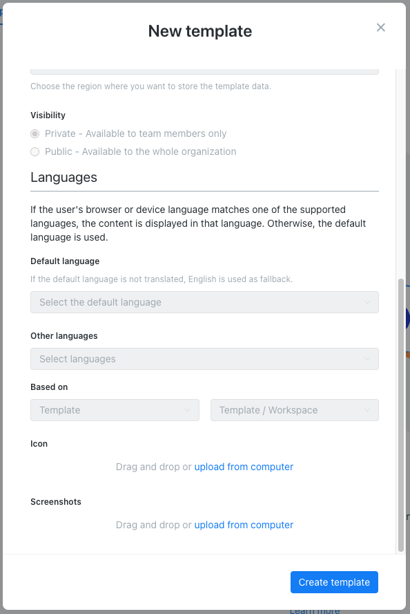Click the region selection field at top
The image size is (410, 614).
[x=204, y=72]
